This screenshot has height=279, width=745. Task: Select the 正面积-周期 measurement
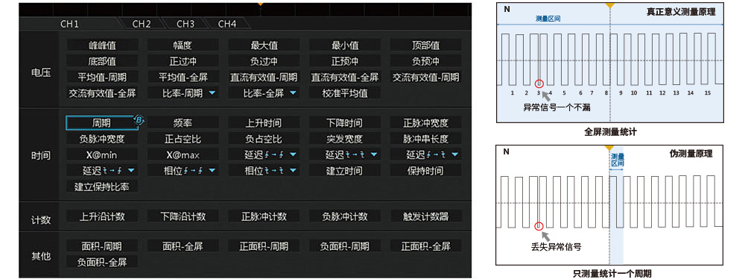pos(264,246)
